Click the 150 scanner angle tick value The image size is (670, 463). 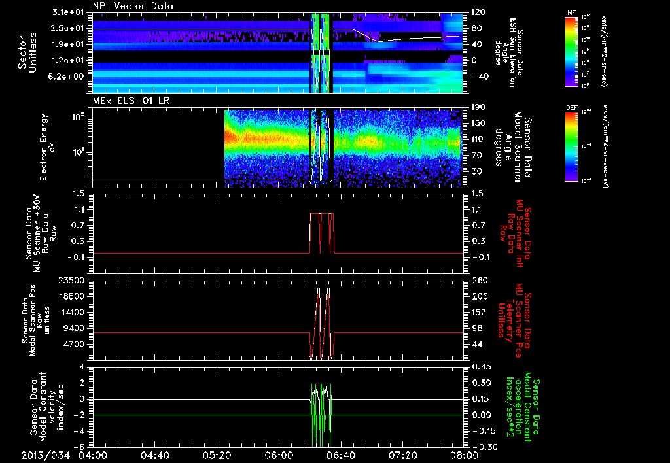tap(478, 123)
